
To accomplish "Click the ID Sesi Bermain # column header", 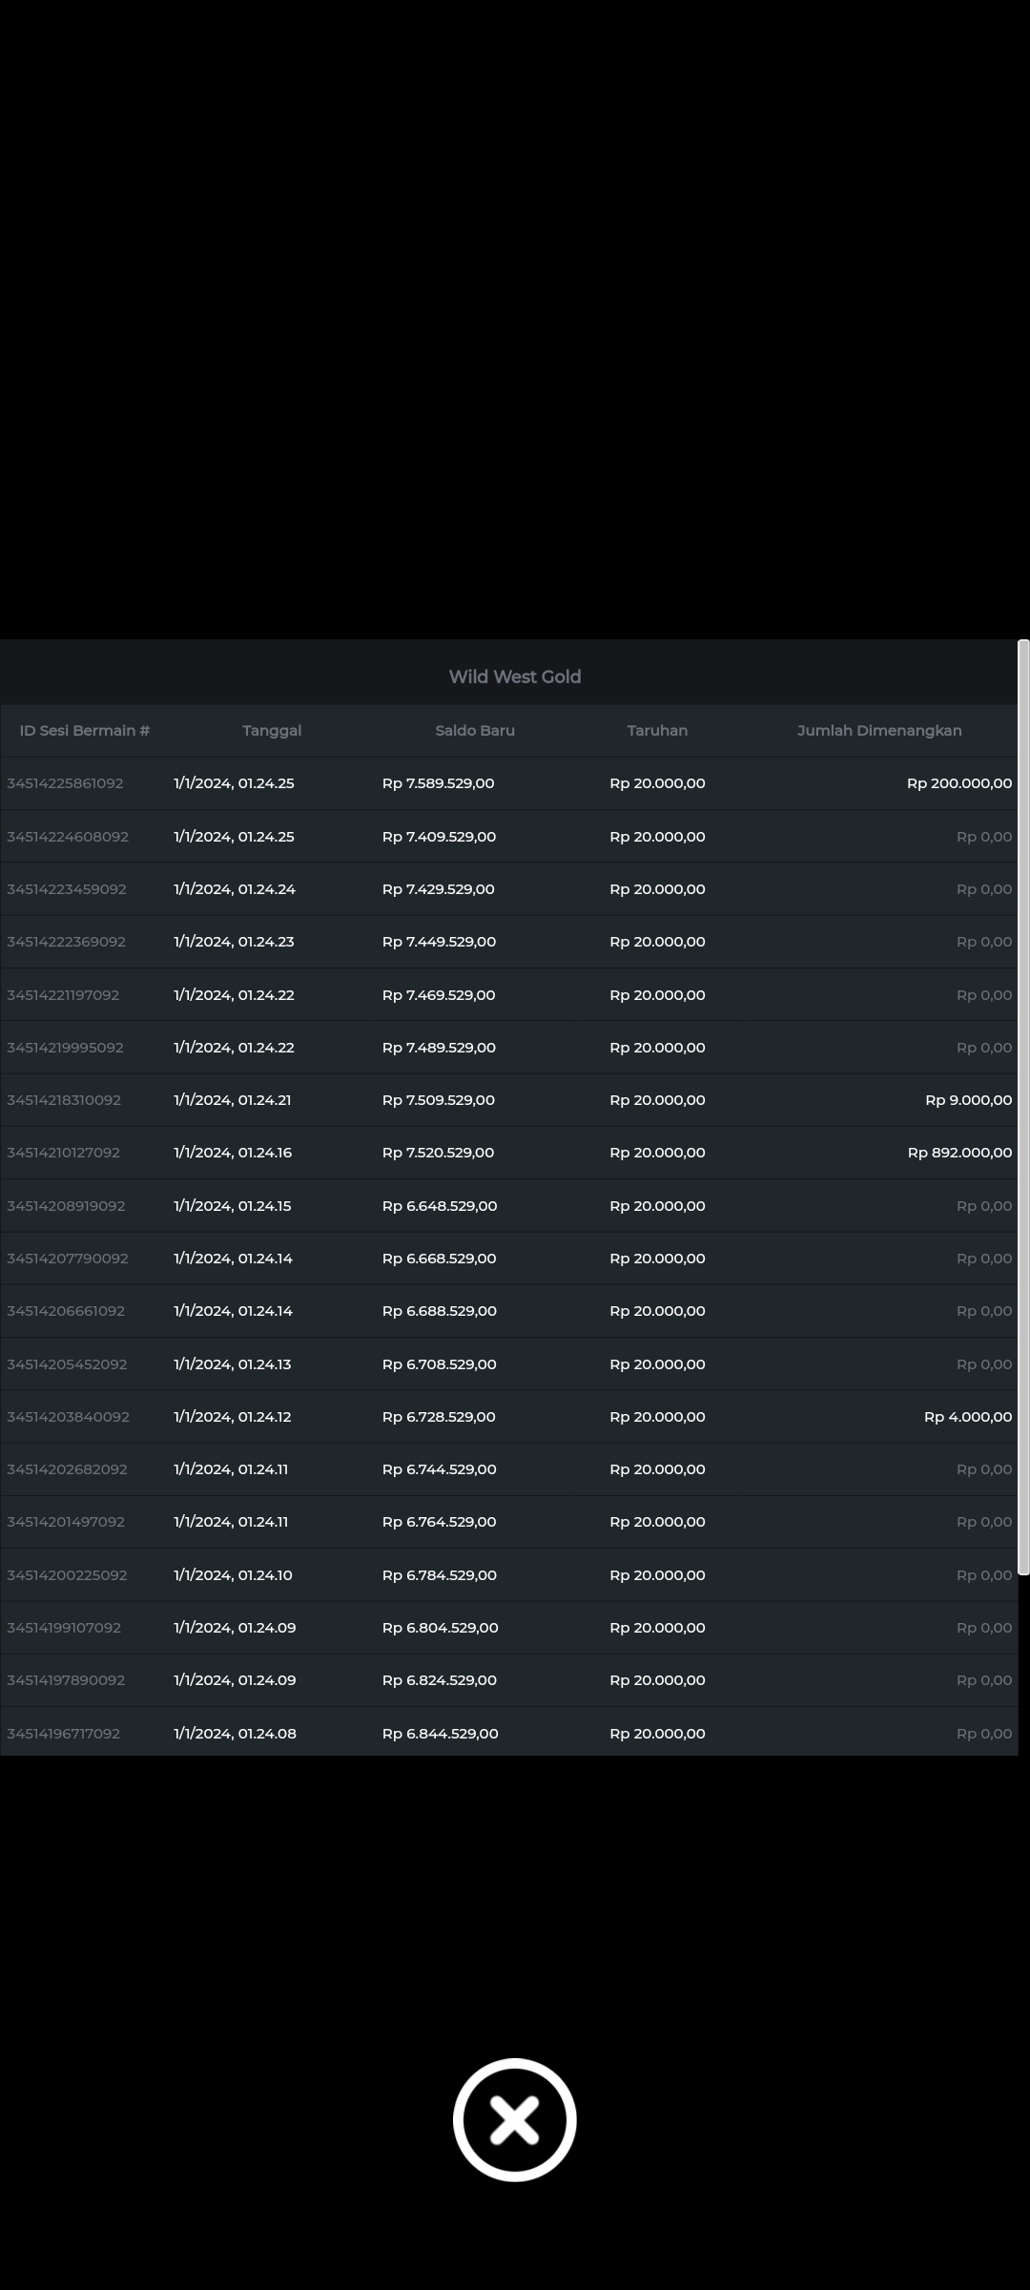I will tap(85, 730).
